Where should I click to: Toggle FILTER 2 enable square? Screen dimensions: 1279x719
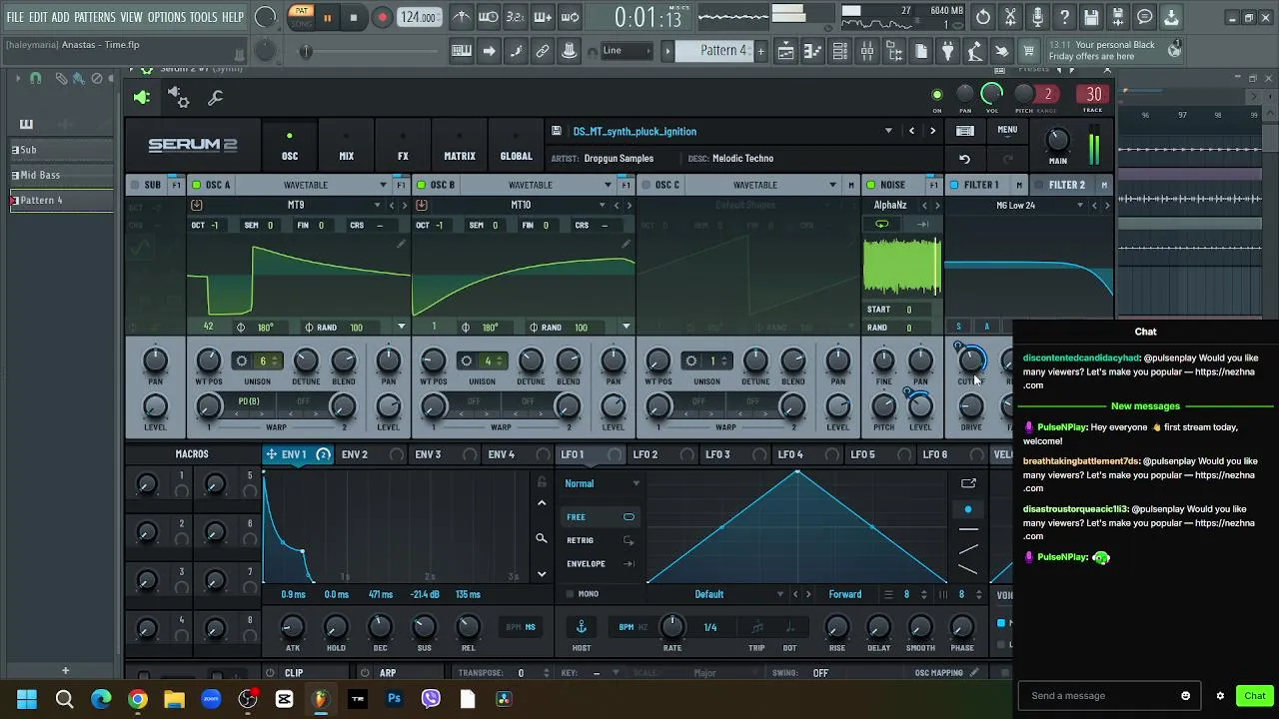coord(1039,185)
